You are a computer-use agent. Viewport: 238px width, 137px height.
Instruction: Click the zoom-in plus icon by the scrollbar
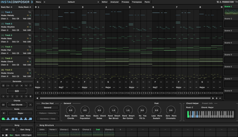[x=216, y=98]
